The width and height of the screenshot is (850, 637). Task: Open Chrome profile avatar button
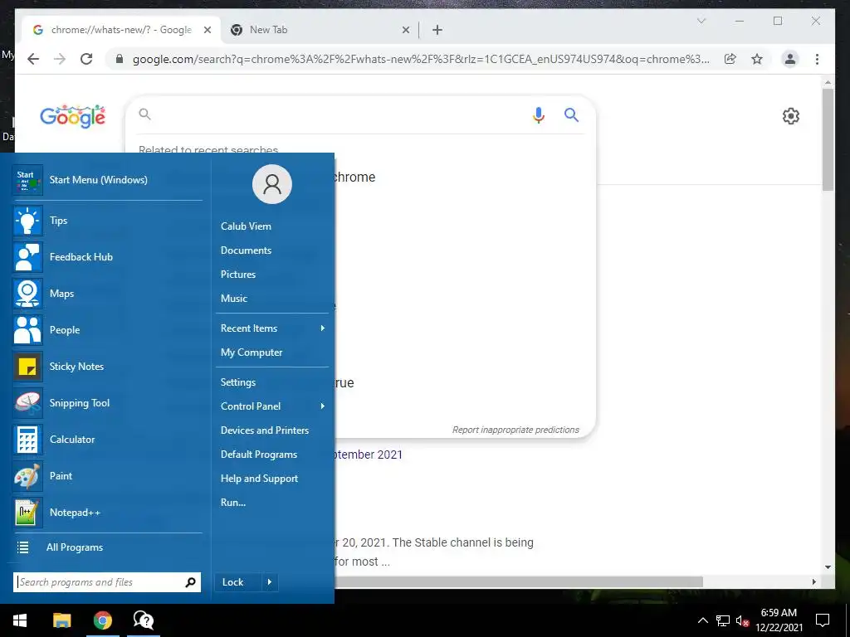(790, 59)
